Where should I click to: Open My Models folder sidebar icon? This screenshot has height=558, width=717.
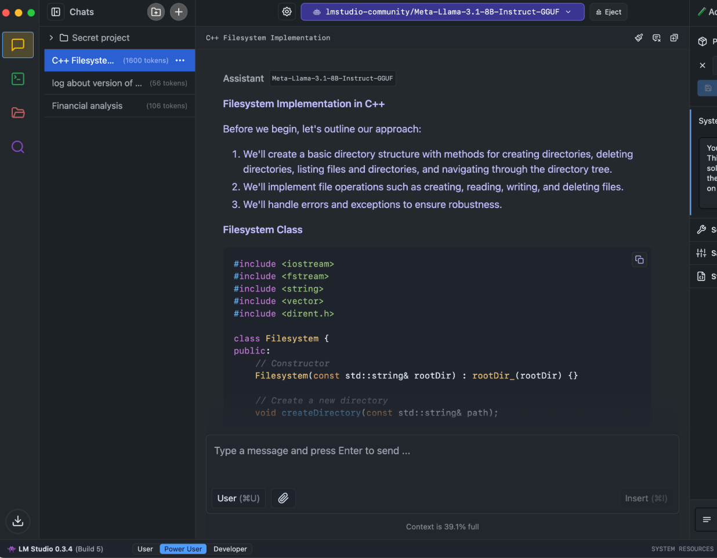tap(18, 113)
